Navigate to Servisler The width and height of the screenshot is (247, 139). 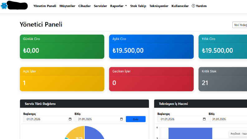click(x=100, y=6)
